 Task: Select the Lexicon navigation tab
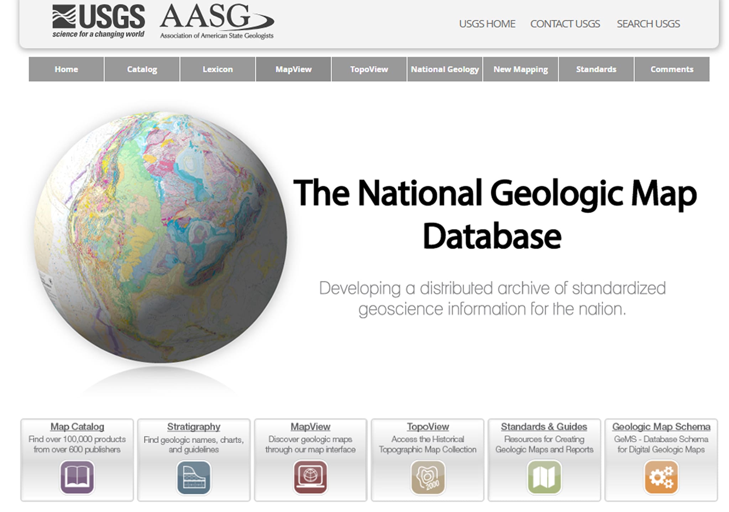[x=217, y=69]
